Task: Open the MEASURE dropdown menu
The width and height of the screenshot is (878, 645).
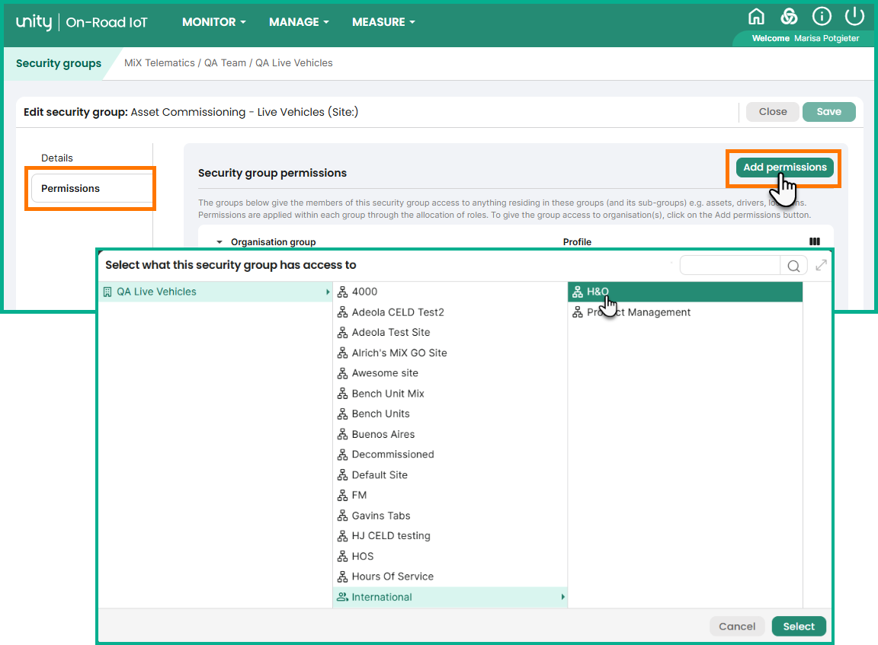Action: pos(383,22)
